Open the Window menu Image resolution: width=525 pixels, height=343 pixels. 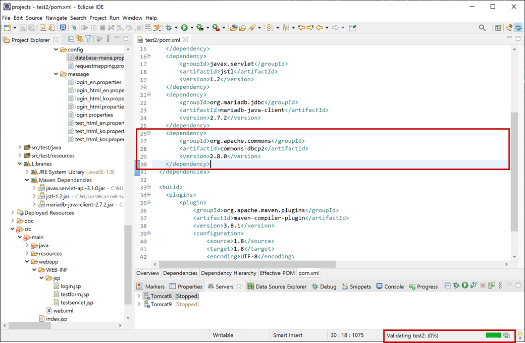coord(132,18)
